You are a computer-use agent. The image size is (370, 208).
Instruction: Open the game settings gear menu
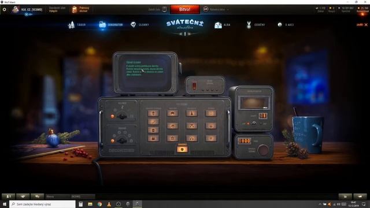(4, 9)
